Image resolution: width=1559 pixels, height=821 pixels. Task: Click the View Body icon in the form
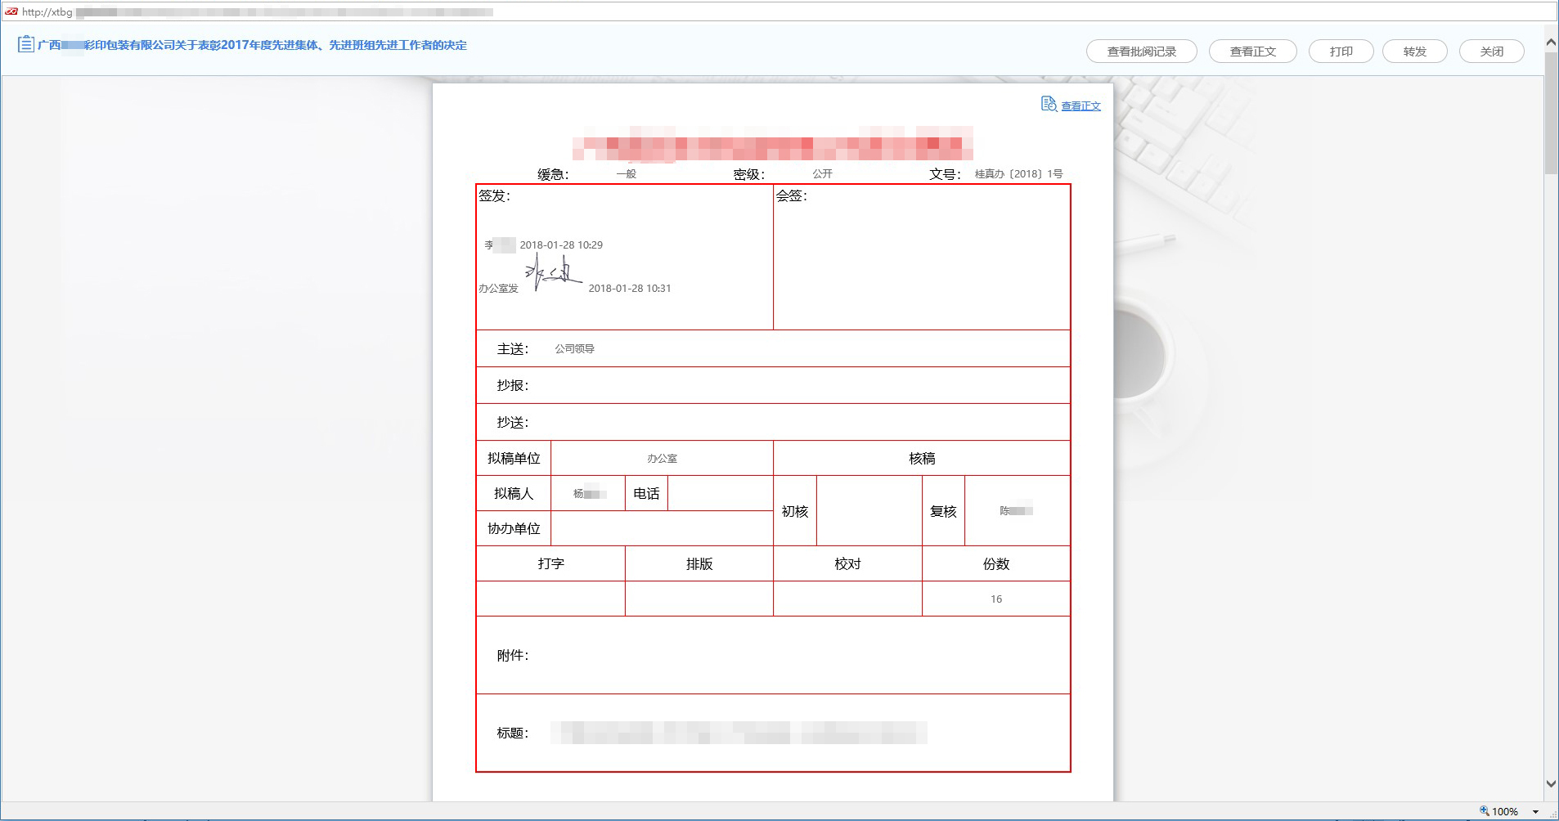point(1049,104)
